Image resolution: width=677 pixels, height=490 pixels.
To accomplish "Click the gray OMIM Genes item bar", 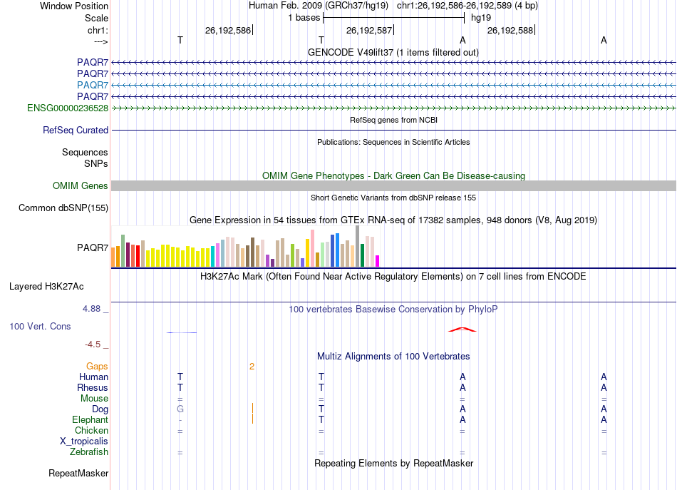I will 393,186.
